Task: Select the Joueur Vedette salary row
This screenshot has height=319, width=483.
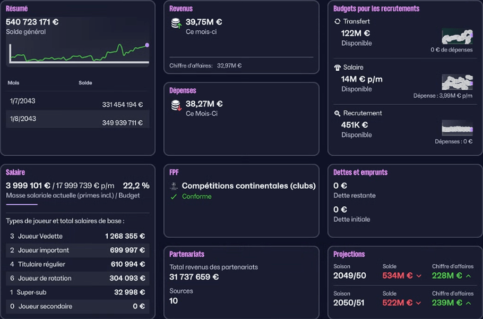Action: pos(77,236)
